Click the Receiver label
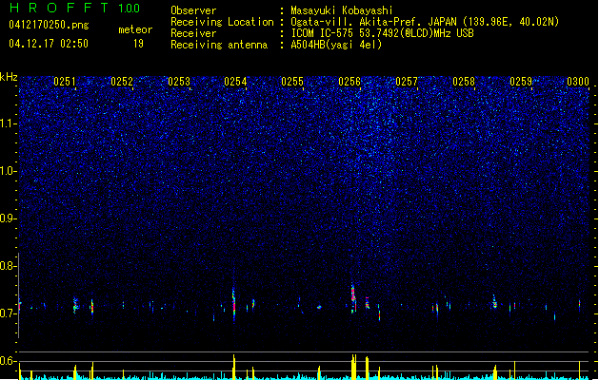The image size is (599, 380). (193, 33)
